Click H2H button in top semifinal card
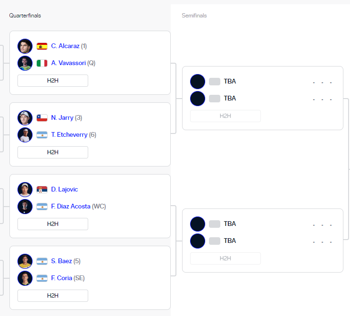Screen dimensions: 350x316 click(225, 116)
